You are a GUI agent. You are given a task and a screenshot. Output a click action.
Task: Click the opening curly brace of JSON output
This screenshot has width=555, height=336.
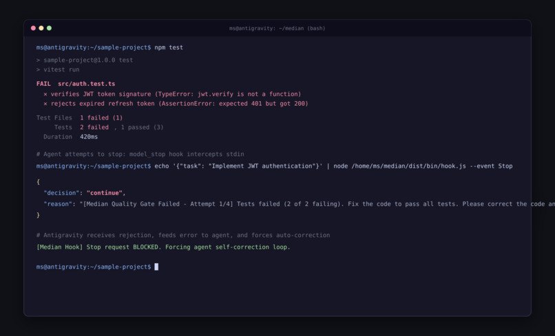(39, 181)
